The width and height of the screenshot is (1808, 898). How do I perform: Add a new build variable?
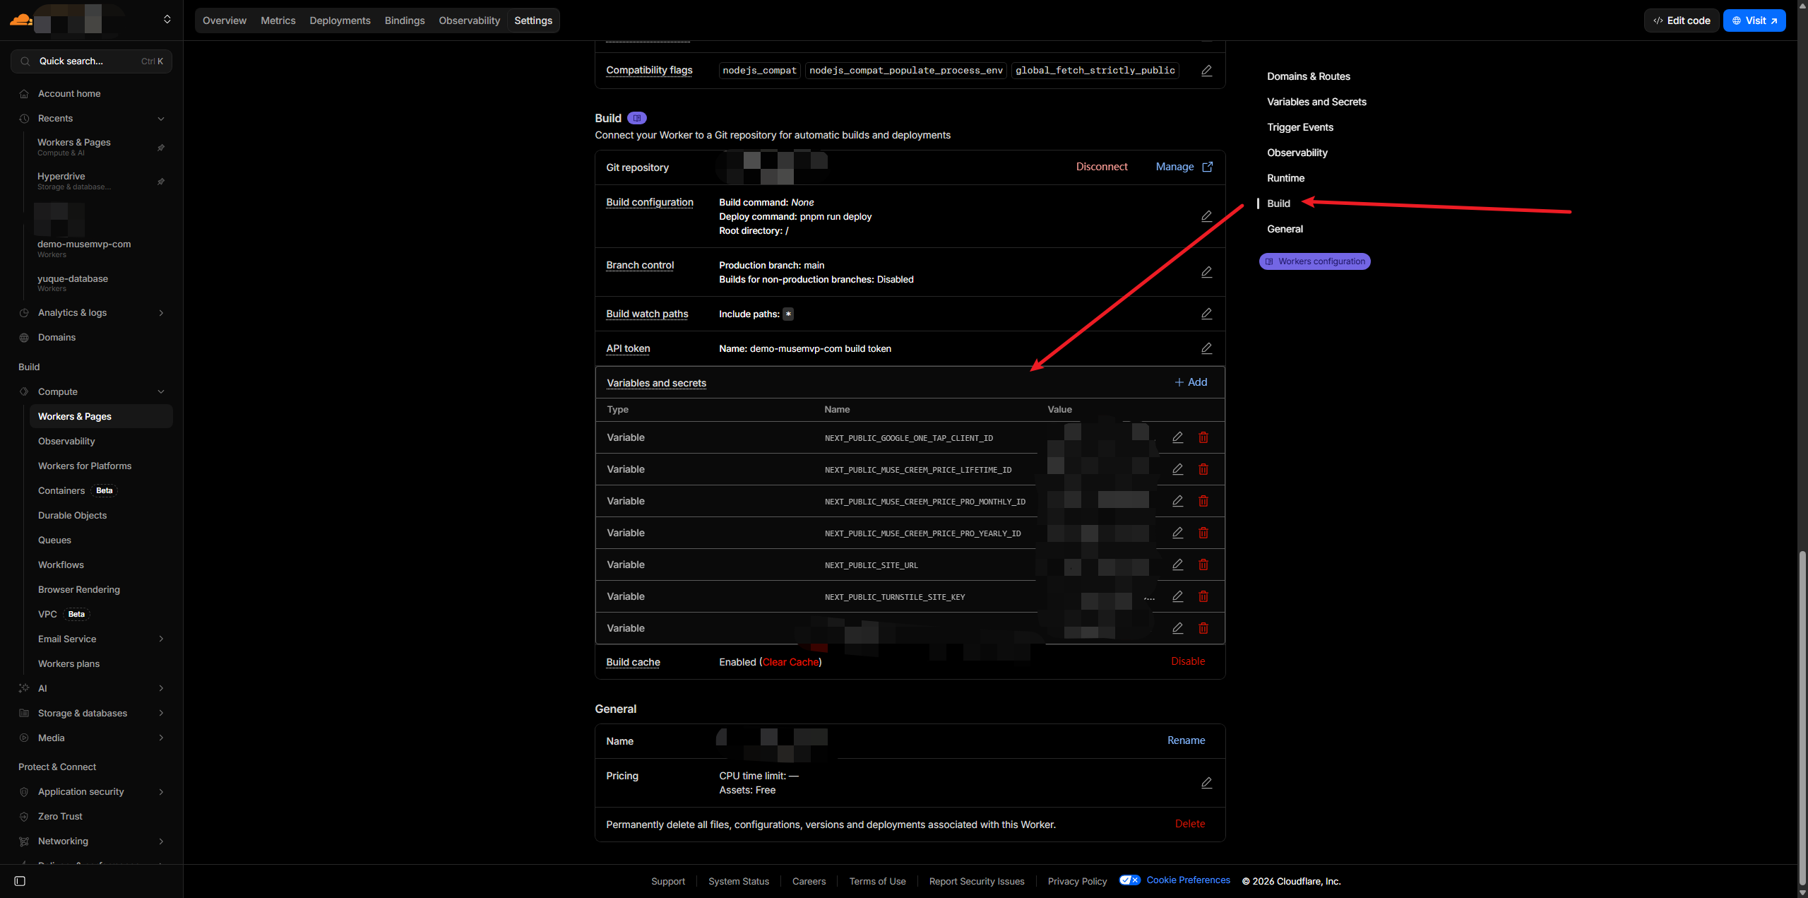[1191, 382]
